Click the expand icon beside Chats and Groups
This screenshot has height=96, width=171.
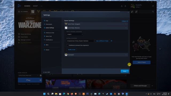[x=152, y=86]
